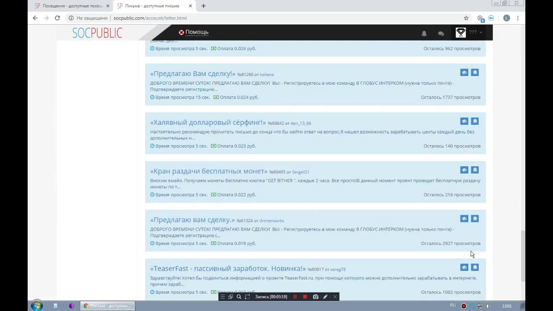
Task: Click the RU language indicator in the tray
Action: pos(453,305)
